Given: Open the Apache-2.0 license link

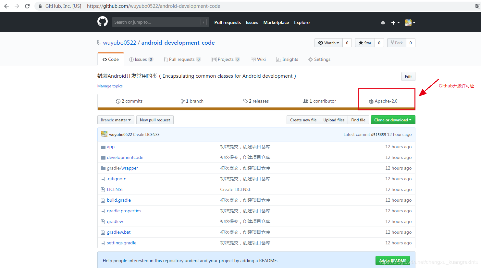Looking at the screenshot, I should pyautogui.click(x=383, y=101).
